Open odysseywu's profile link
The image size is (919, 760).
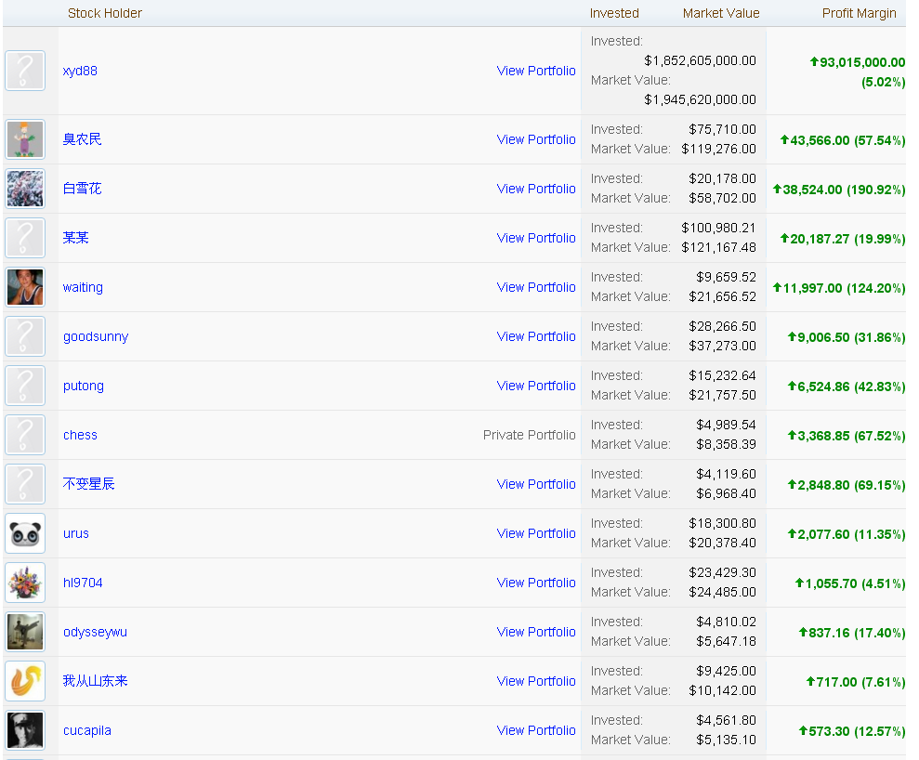95,632
